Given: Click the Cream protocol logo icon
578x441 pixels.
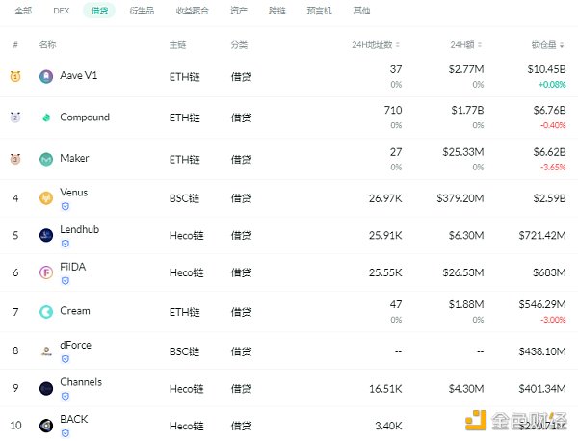Looking at the screenshot, I should coord(46,312).
